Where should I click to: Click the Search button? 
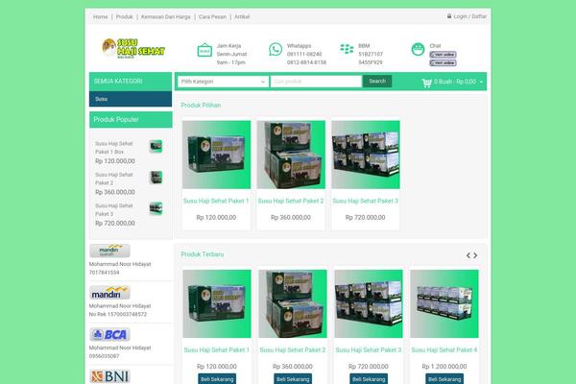(377, 82)
